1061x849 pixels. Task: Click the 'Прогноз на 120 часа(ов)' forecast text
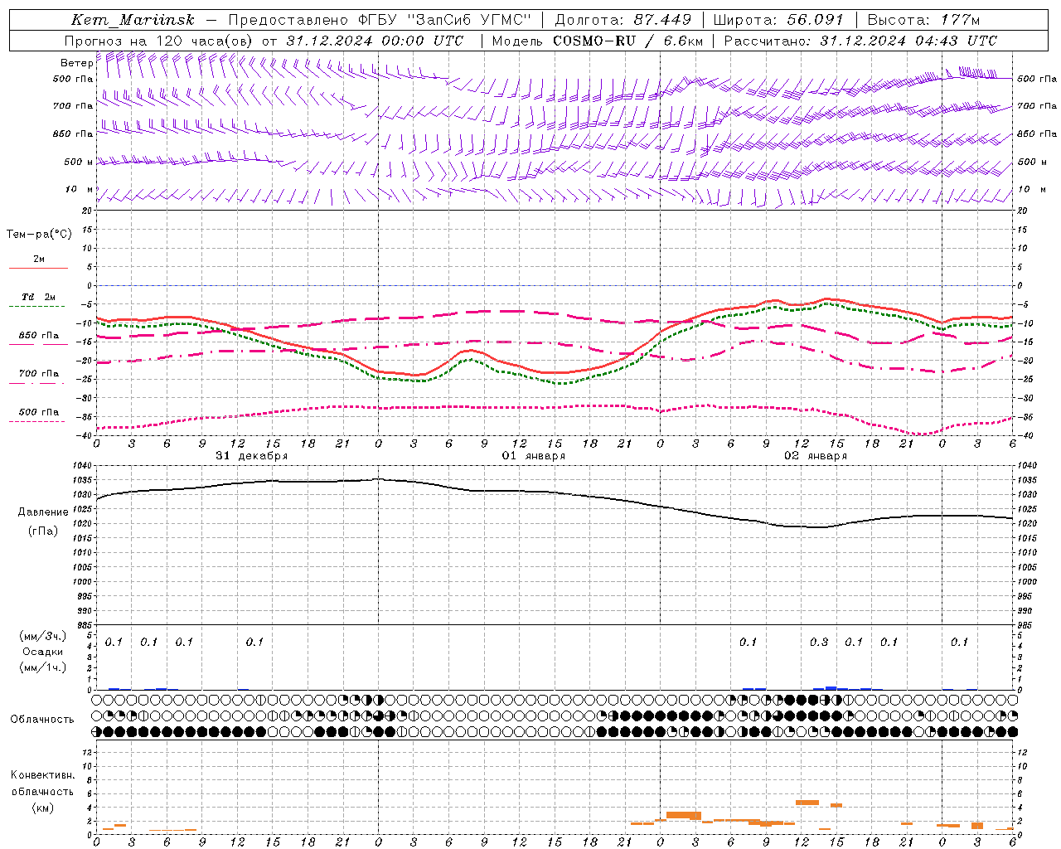tap(159, 41)
